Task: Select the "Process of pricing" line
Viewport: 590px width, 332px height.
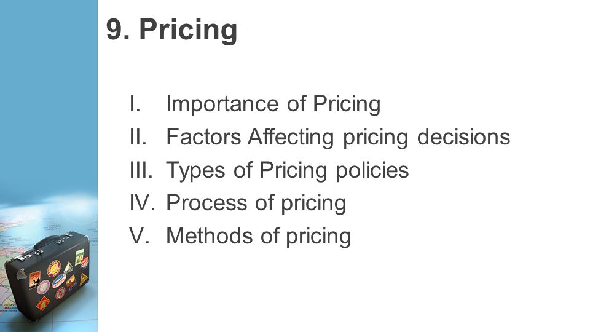Action: (x=256, y=203)
